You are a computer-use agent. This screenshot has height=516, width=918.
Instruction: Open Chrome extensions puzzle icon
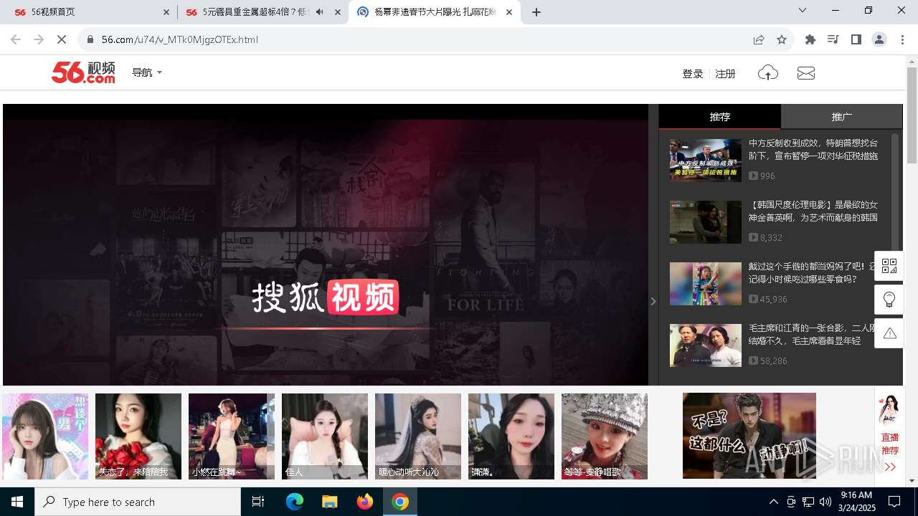click(x=810, y=39)
